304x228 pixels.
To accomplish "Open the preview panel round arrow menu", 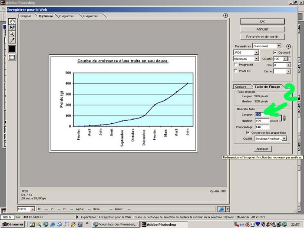I will [x=225, y=16].
